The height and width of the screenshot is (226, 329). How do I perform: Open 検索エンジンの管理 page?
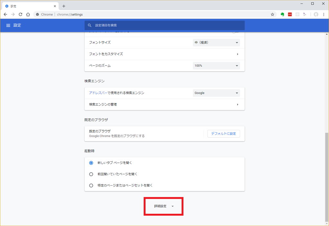pyautogui.click(x=164, y=104)
